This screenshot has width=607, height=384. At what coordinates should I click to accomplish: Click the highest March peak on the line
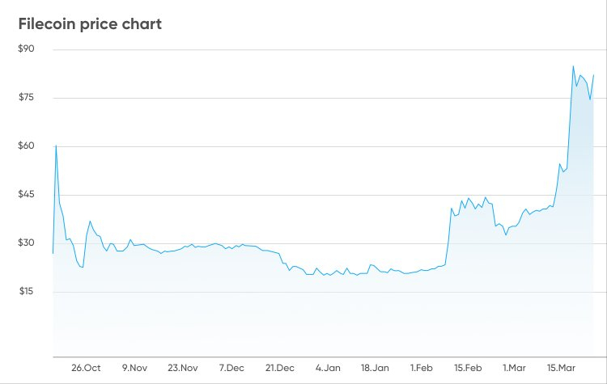tap(573, 67)
